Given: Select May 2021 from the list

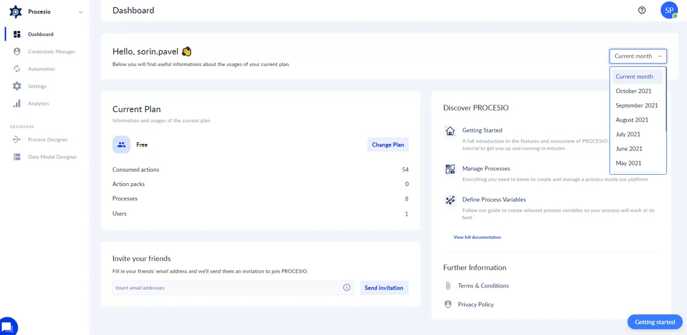Looking at the screenshot, I should pos(637,163).
